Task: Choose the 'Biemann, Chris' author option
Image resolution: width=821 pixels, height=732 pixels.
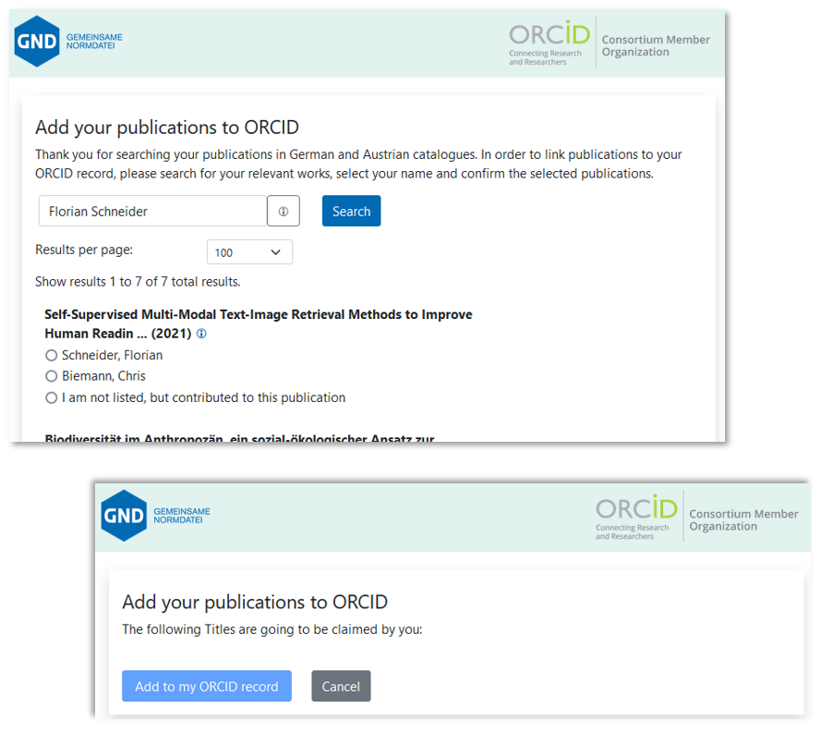Action: tap(52, 376)
